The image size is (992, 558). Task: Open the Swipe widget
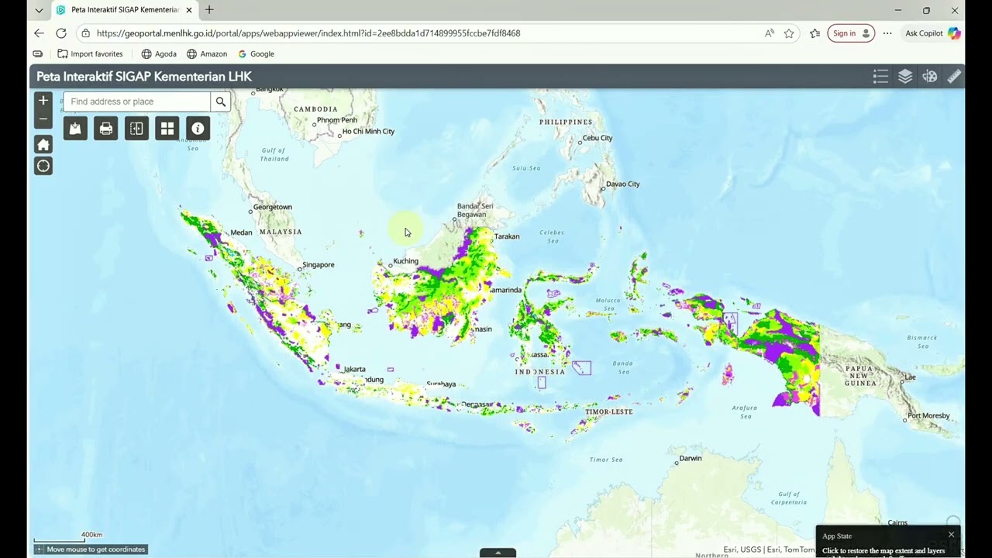tap(136, 129)
